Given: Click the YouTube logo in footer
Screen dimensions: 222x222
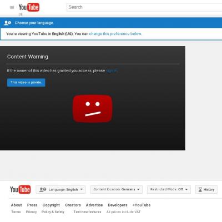Looking at the screenshot, I should (21, 189).
